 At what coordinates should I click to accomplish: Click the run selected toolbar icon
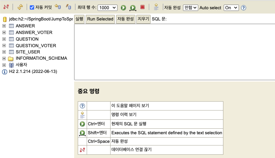click(133, 8)
